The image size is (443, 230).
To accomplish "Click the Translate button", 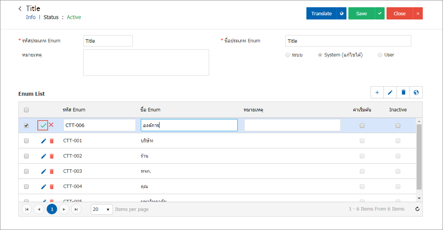I will coord(322,14).
